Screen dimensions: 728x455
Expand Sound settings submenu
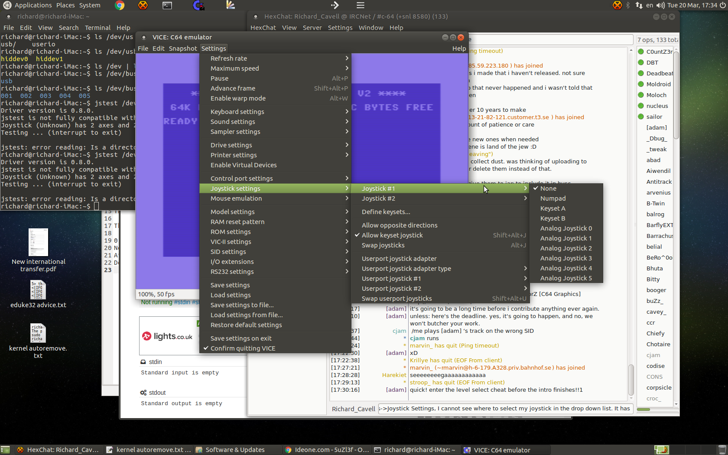[275, 122]
